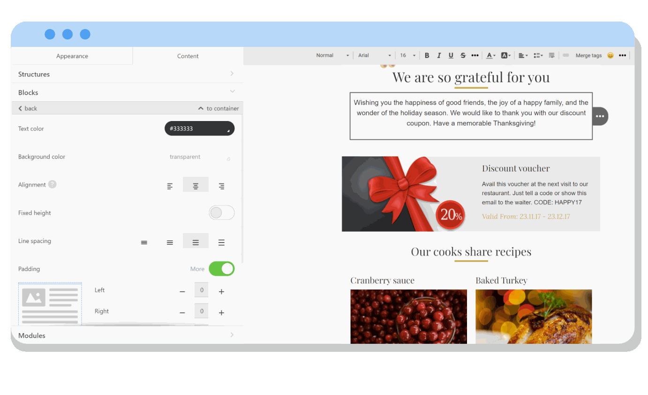Image resolution: width=648 pixels, height=395 pixels.
Task: Click the Left padding value field
Action: [x=202, y=290]
